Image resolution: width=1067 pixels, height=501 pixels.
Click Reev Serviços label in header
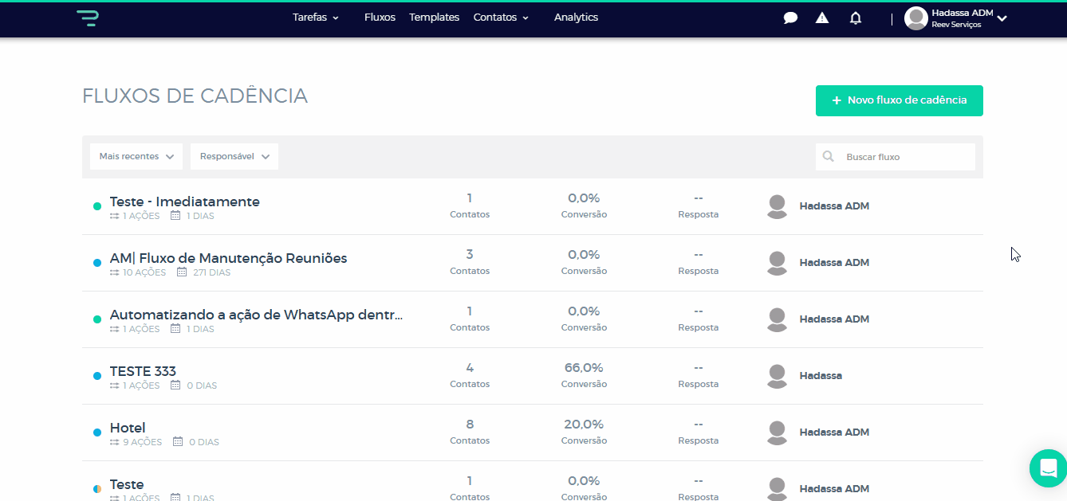pos(956,25)
